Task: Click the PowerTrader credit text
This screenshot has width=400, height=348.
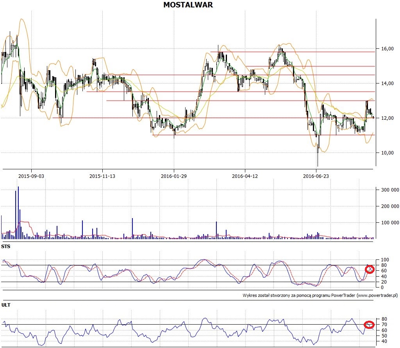Action: point(320,295)
